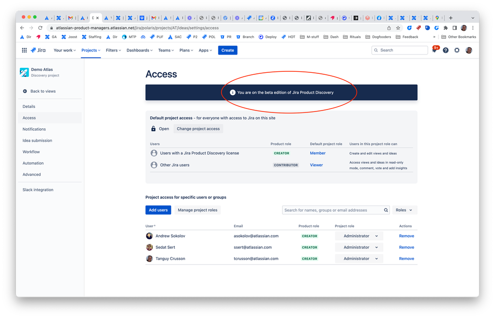The width and height of the screenshot is (495, 318).
Task: Click the Chrome profile avatar in toolbar
Action: click(x=464, y=28)
